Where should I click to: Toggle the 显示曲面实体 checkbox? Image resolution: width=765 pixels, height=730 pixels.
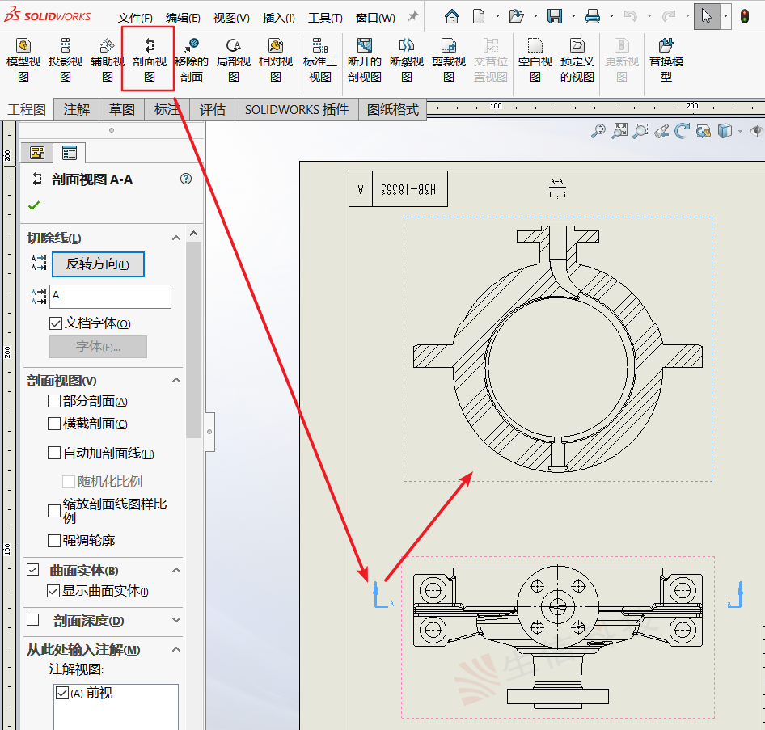[53, 591]
